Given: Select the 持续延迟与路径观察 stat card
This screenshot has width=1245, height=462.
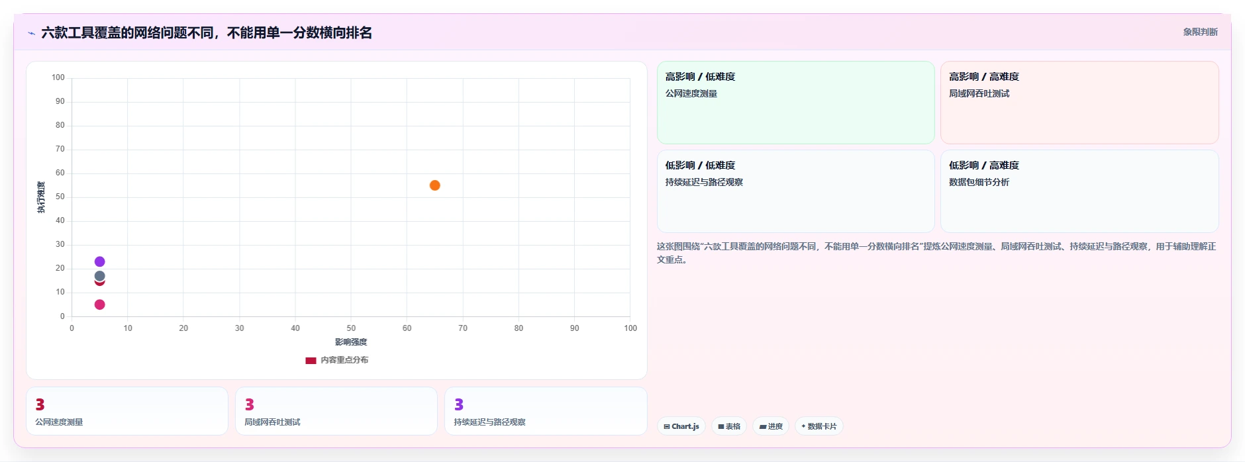Looking at the screenshot, I should point(546,411).
